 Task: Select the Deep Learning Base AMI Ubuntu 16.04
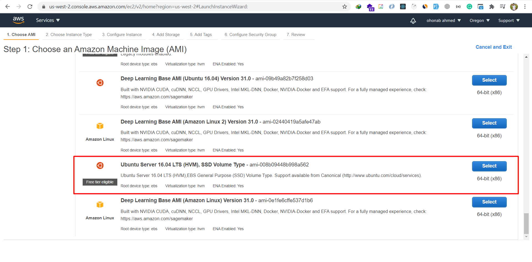point(489,80)
